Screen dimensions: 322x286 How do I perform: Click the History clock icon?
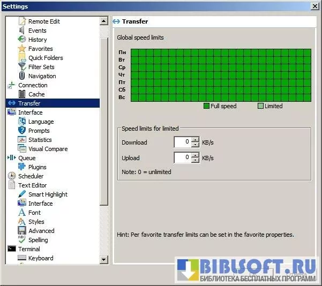click(22, 40)
